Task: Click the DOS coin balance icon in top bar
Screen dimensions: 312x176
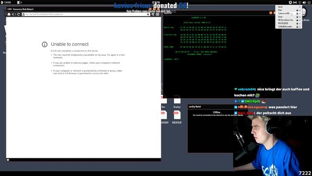Action: click(x=6, y=2)
